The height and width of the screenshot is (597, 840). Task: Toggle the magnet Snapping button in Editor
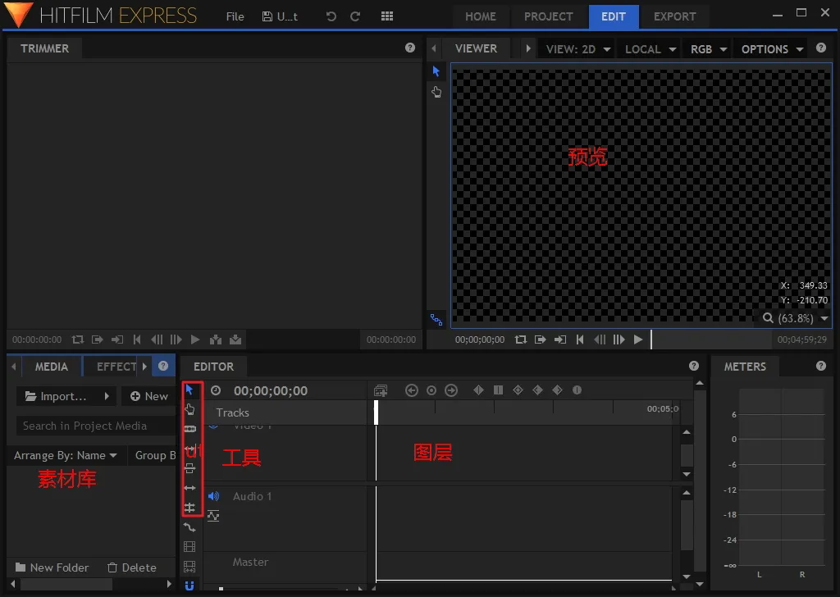coord(189,586)
